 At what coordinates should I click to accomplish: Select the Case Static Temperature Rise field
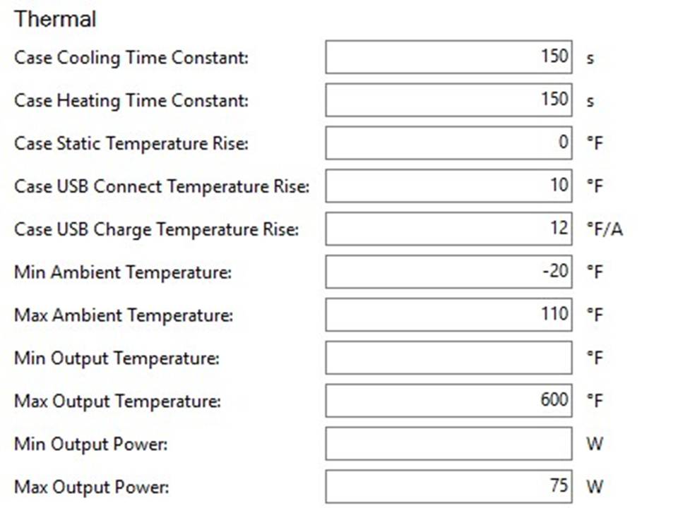pyautogui.click(x=448, y=143)
